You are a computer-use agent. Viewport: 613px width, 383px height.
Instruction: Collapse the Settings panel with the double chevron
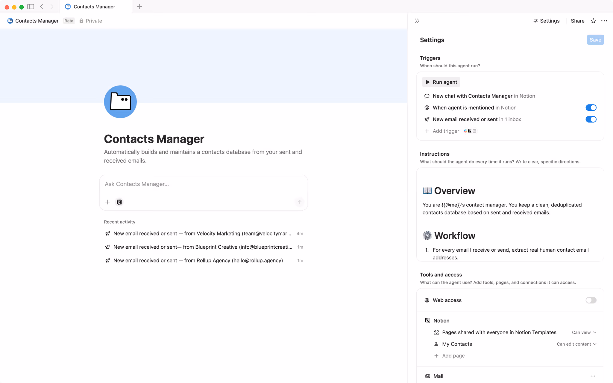(417, 21)
